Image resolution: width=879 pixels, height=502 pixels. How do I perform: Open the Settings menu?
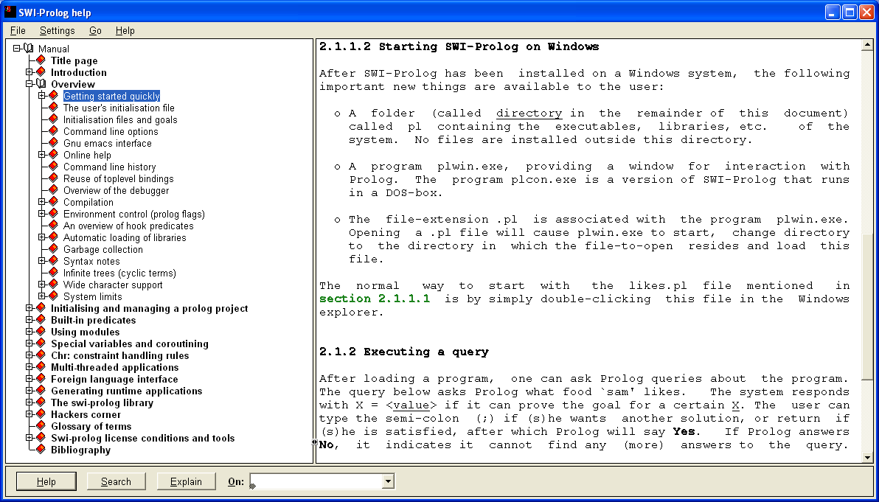(x=58, y=30)
